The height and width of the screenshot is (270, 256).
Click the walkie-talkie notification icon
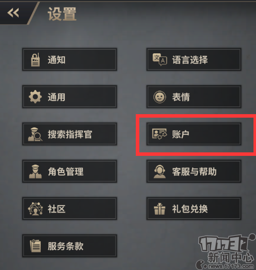pyautogui.click(x=35, y=59)
